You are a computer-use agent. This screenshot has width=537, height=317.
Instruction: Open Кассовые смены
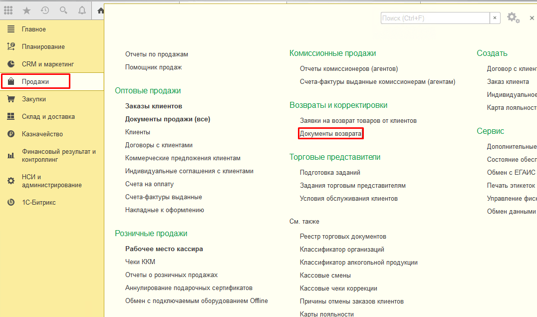click(x=325, y=276)
